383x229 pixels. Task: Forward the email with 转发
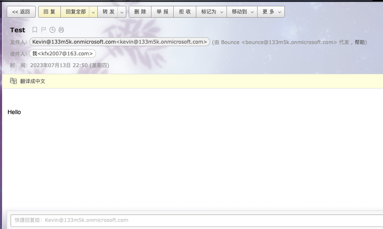click(x=108, y=12)
